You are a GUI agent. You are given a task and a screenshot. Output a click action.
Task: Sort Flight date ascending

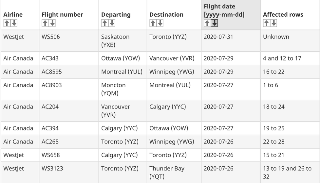(x=207, y=23)
